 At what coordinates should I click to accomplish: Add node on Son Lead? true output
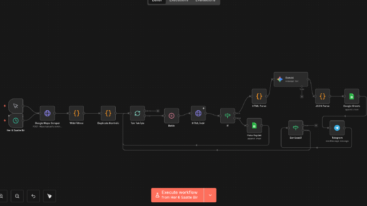pyautogui.click(x=316, y=126)
